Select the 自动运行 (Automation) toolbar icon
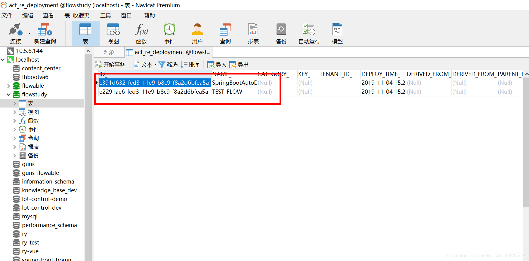 pyautogui.click(x=309, y=34)
